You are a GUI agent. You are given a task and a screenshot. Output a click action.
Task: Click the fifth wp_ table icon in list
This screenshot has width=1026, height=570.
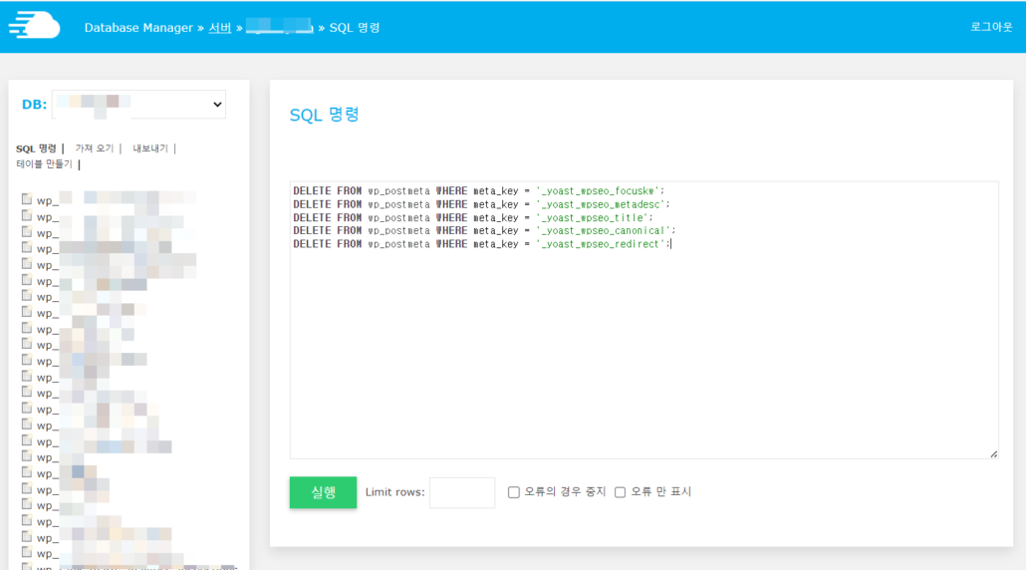tap(26, 264)
